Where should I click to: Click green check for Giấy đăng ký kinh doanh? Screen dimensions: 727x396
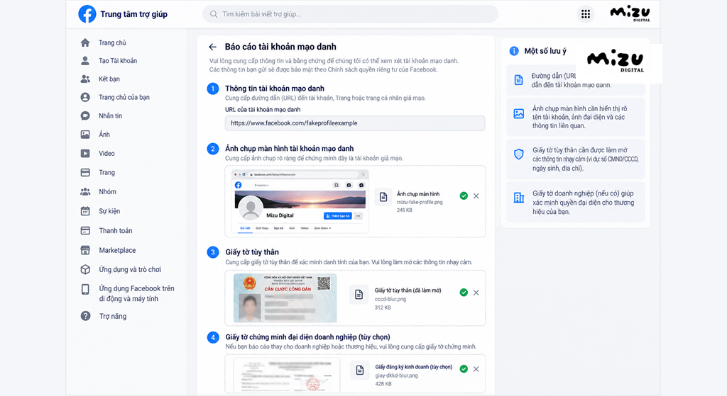[464, 368]
